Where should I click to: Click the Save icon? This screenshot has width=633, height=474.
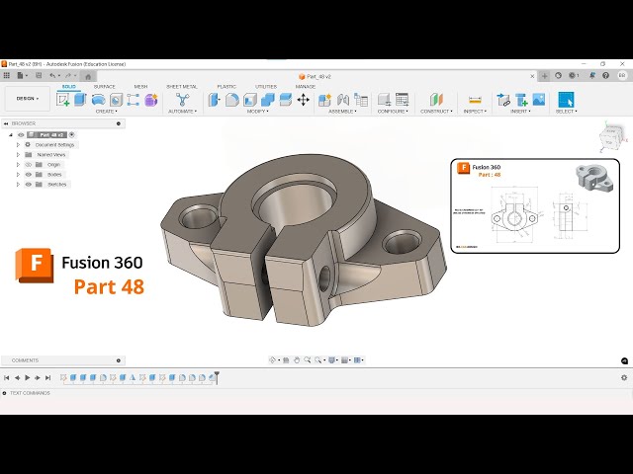pos(39,75)
